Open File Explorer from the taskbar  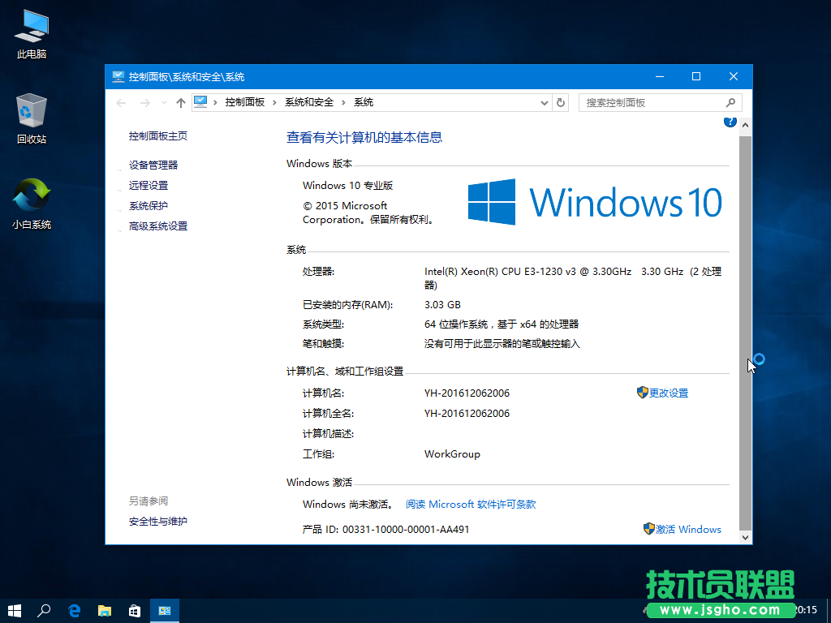coord(104,610)
